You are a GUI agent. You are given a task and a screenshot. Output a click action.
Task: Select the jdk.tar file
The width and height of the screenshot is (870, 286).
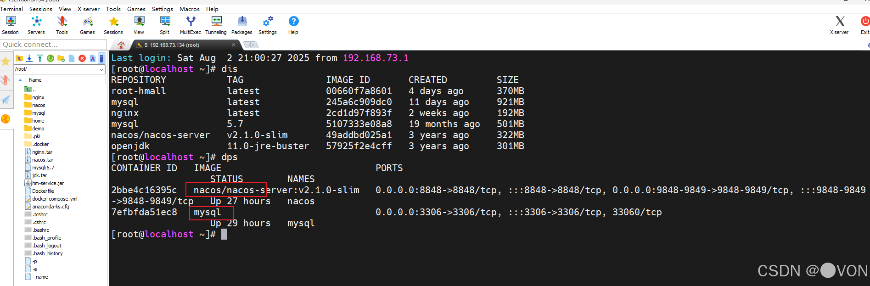pos(36,175)
